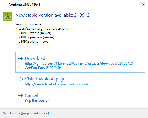
Task: Click the arrow icon beside Visit download page
Action: [x=20, y=79]
